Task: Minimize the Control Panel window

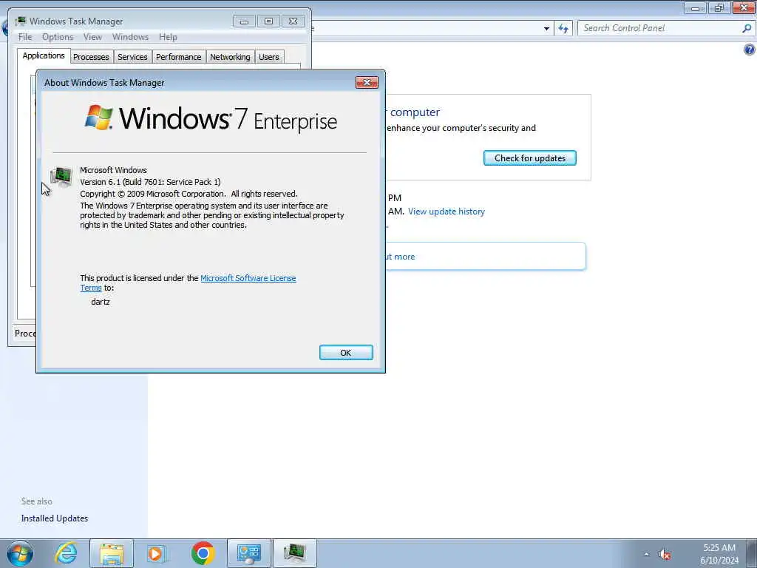Action: click(x=695, y=7)
